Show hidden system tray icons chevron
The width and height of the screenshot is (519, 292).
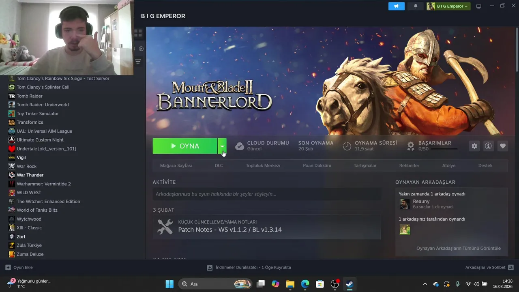point(425,284)
